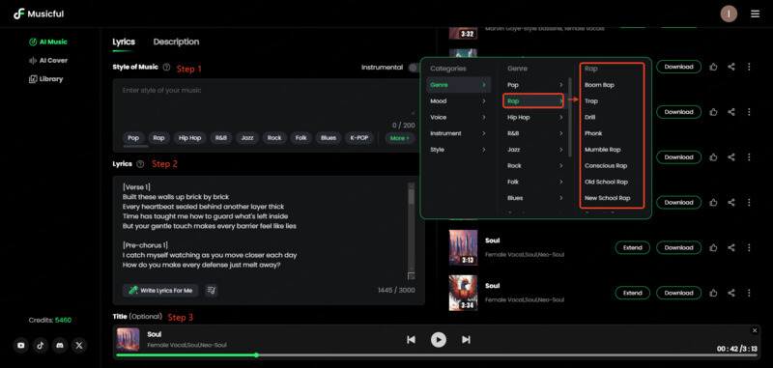Expand the Rock genre submenu
The width and height of the screenshot is (773, 368).
535,166
